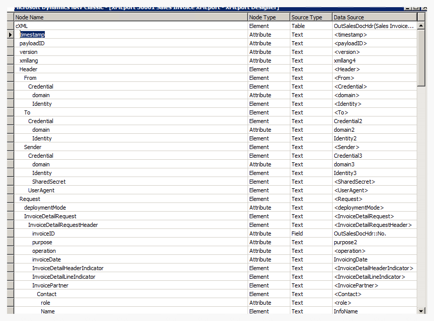Select the deploymentMode node name
This screenshot has height=321, width=434.
click(45, 208)
